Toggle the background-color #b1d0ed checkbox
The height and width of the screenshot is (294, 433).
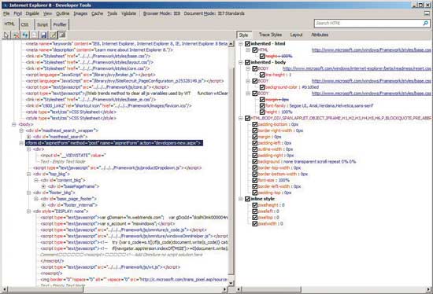262,87
